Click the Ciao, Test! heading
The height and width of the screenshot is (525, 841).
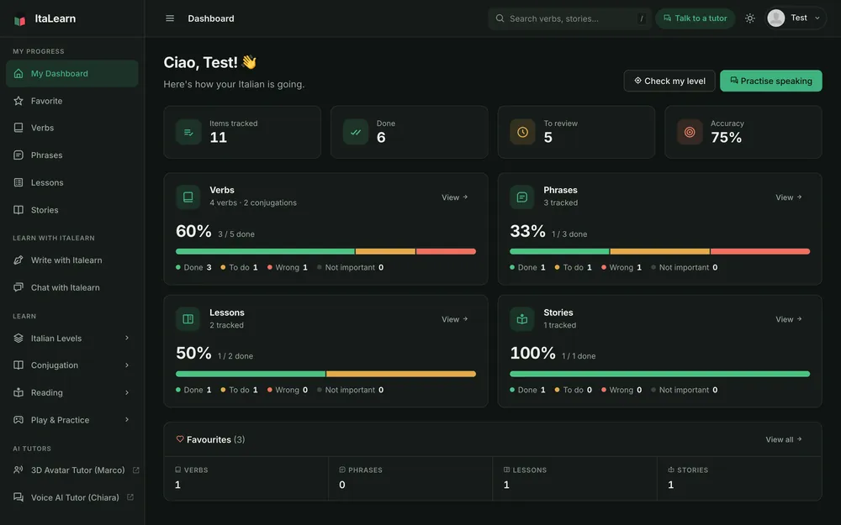point(210,62)
